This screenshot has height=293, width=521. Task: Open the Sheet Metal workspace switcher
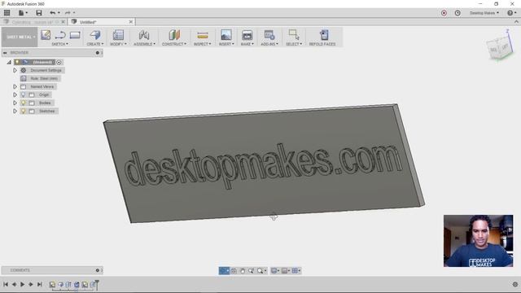click(20, 37)
